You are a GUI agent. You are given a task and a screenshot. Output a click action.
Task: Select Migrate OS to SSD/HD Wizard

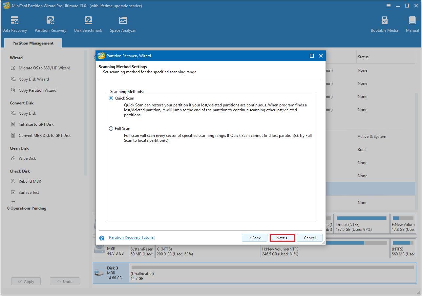[44, 68]
